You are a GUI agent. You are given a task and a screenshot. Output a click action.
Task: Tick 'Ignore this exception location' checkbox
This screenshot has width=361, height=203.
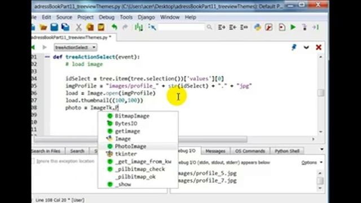tap(33, 161)
